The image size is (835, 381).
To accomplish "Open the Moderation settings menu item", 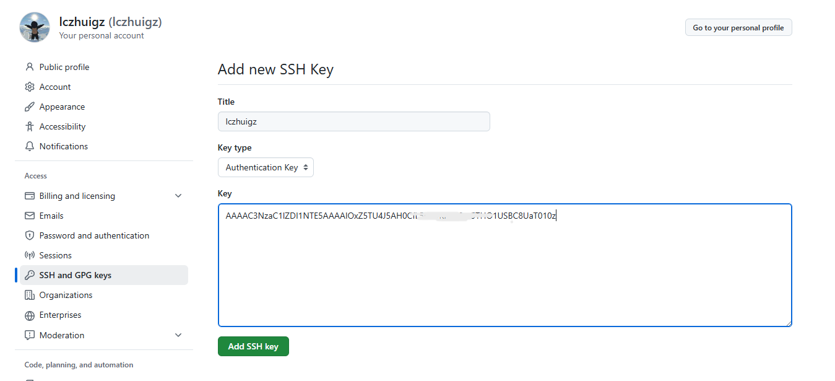I will (61, 335).
